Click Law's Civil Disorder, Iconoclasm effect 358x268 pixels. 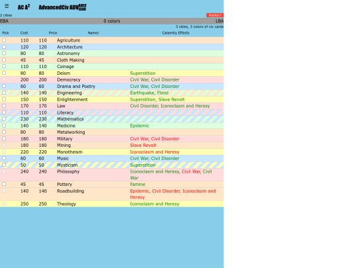[x=170, y=106]
